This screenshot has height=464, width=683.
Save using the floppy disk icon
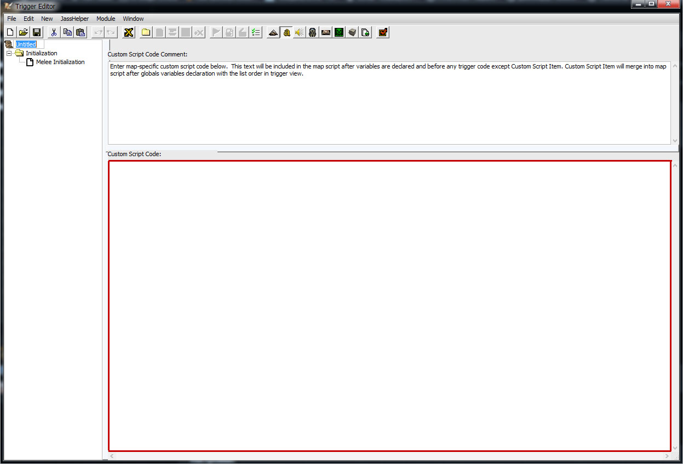click(36, 32)
